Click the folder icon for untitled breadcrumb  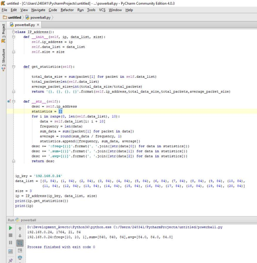click(5, 17)
